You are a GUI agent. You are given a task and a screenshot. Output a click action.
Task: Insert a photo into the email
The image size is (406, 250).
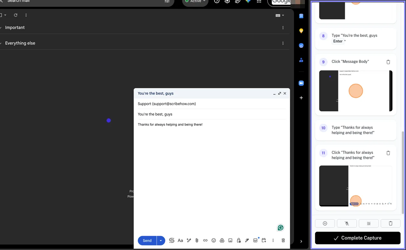point(230,240)
